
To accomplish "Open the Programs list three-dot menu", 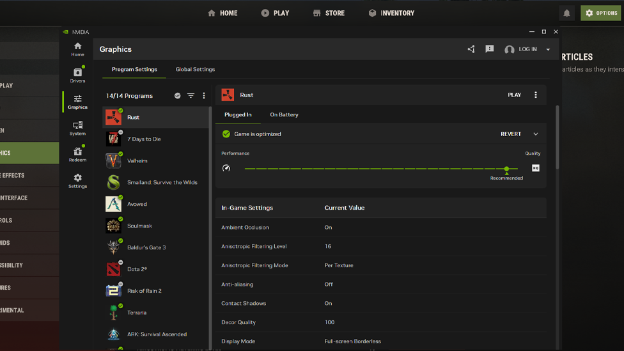I will pos(204,95).
